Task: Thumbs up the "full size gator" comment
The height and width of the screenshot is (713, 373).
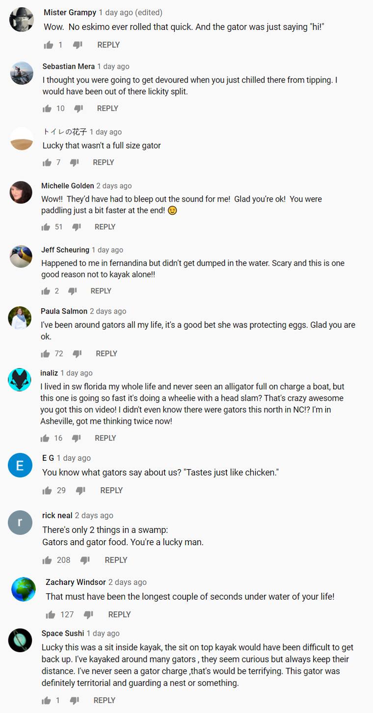Action: (x=47, y=162)
